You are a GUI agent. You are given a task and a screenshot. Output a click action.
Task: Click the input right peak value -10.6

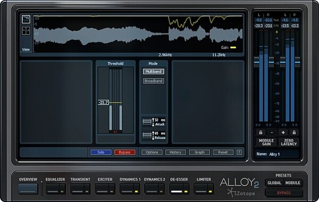[268, 20]
